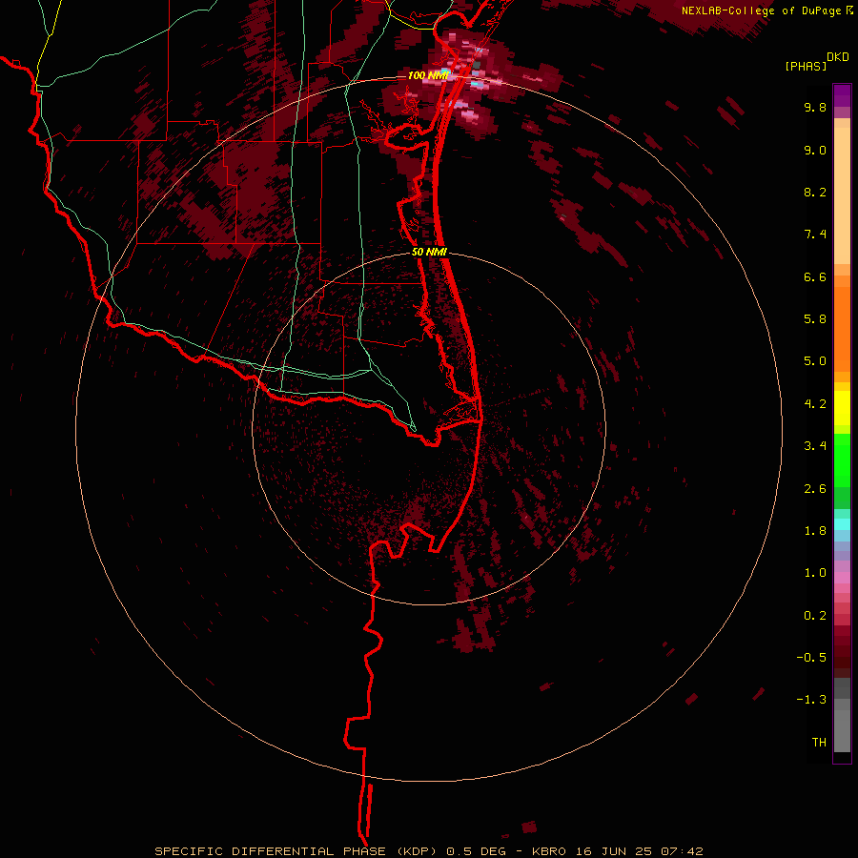The height and width of the screenshot is (858, 858).
Task: Select the 9.0 scale value
Action: point(815,150)
